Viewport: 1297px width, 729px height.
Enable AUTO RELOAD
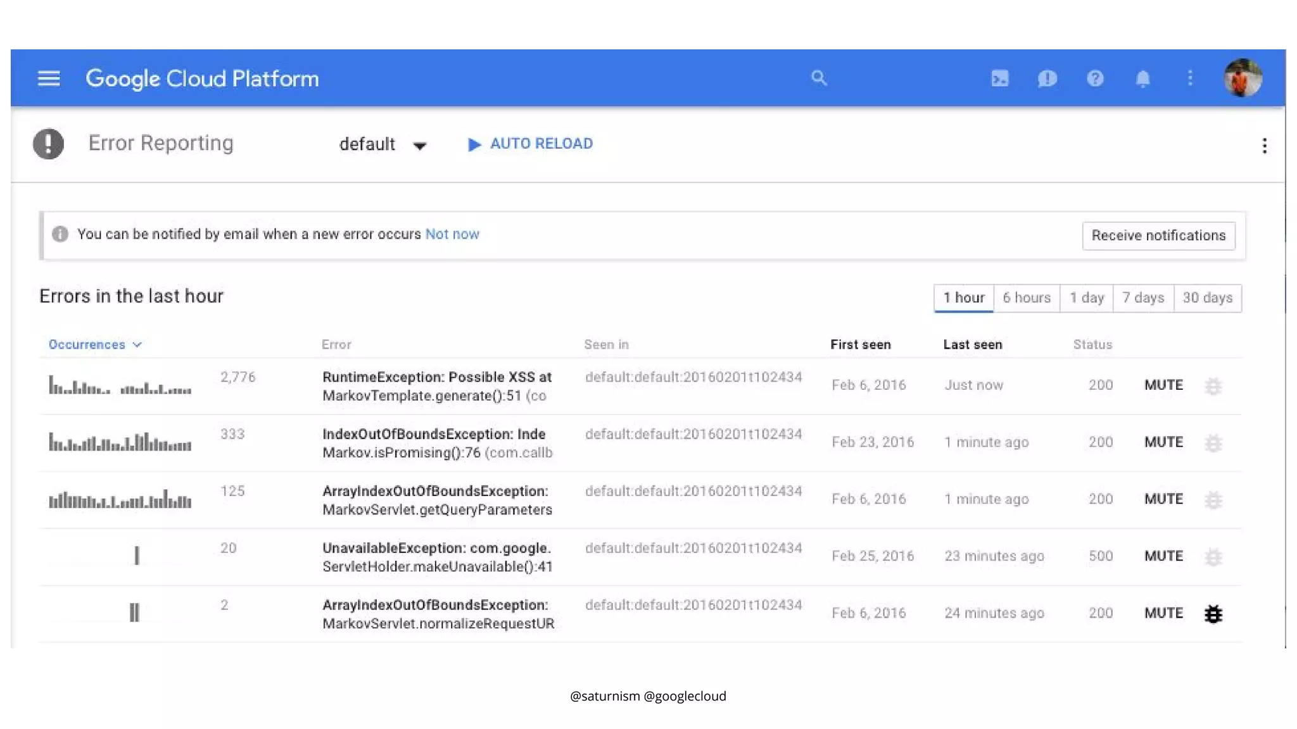tap(531, 144)
